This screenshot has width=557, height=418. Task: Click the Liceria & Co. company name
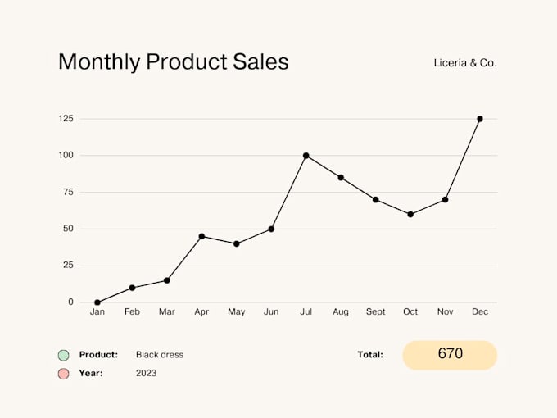point(465,62)
